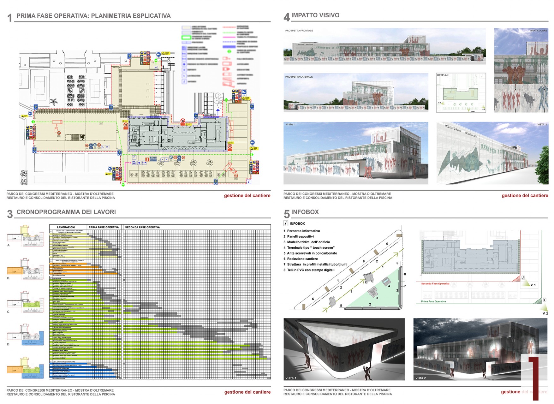The width and height of the screenshot is (554, 404).
Task: Open the night rendering labeled vista 1
Action: (x=344, y=349)
